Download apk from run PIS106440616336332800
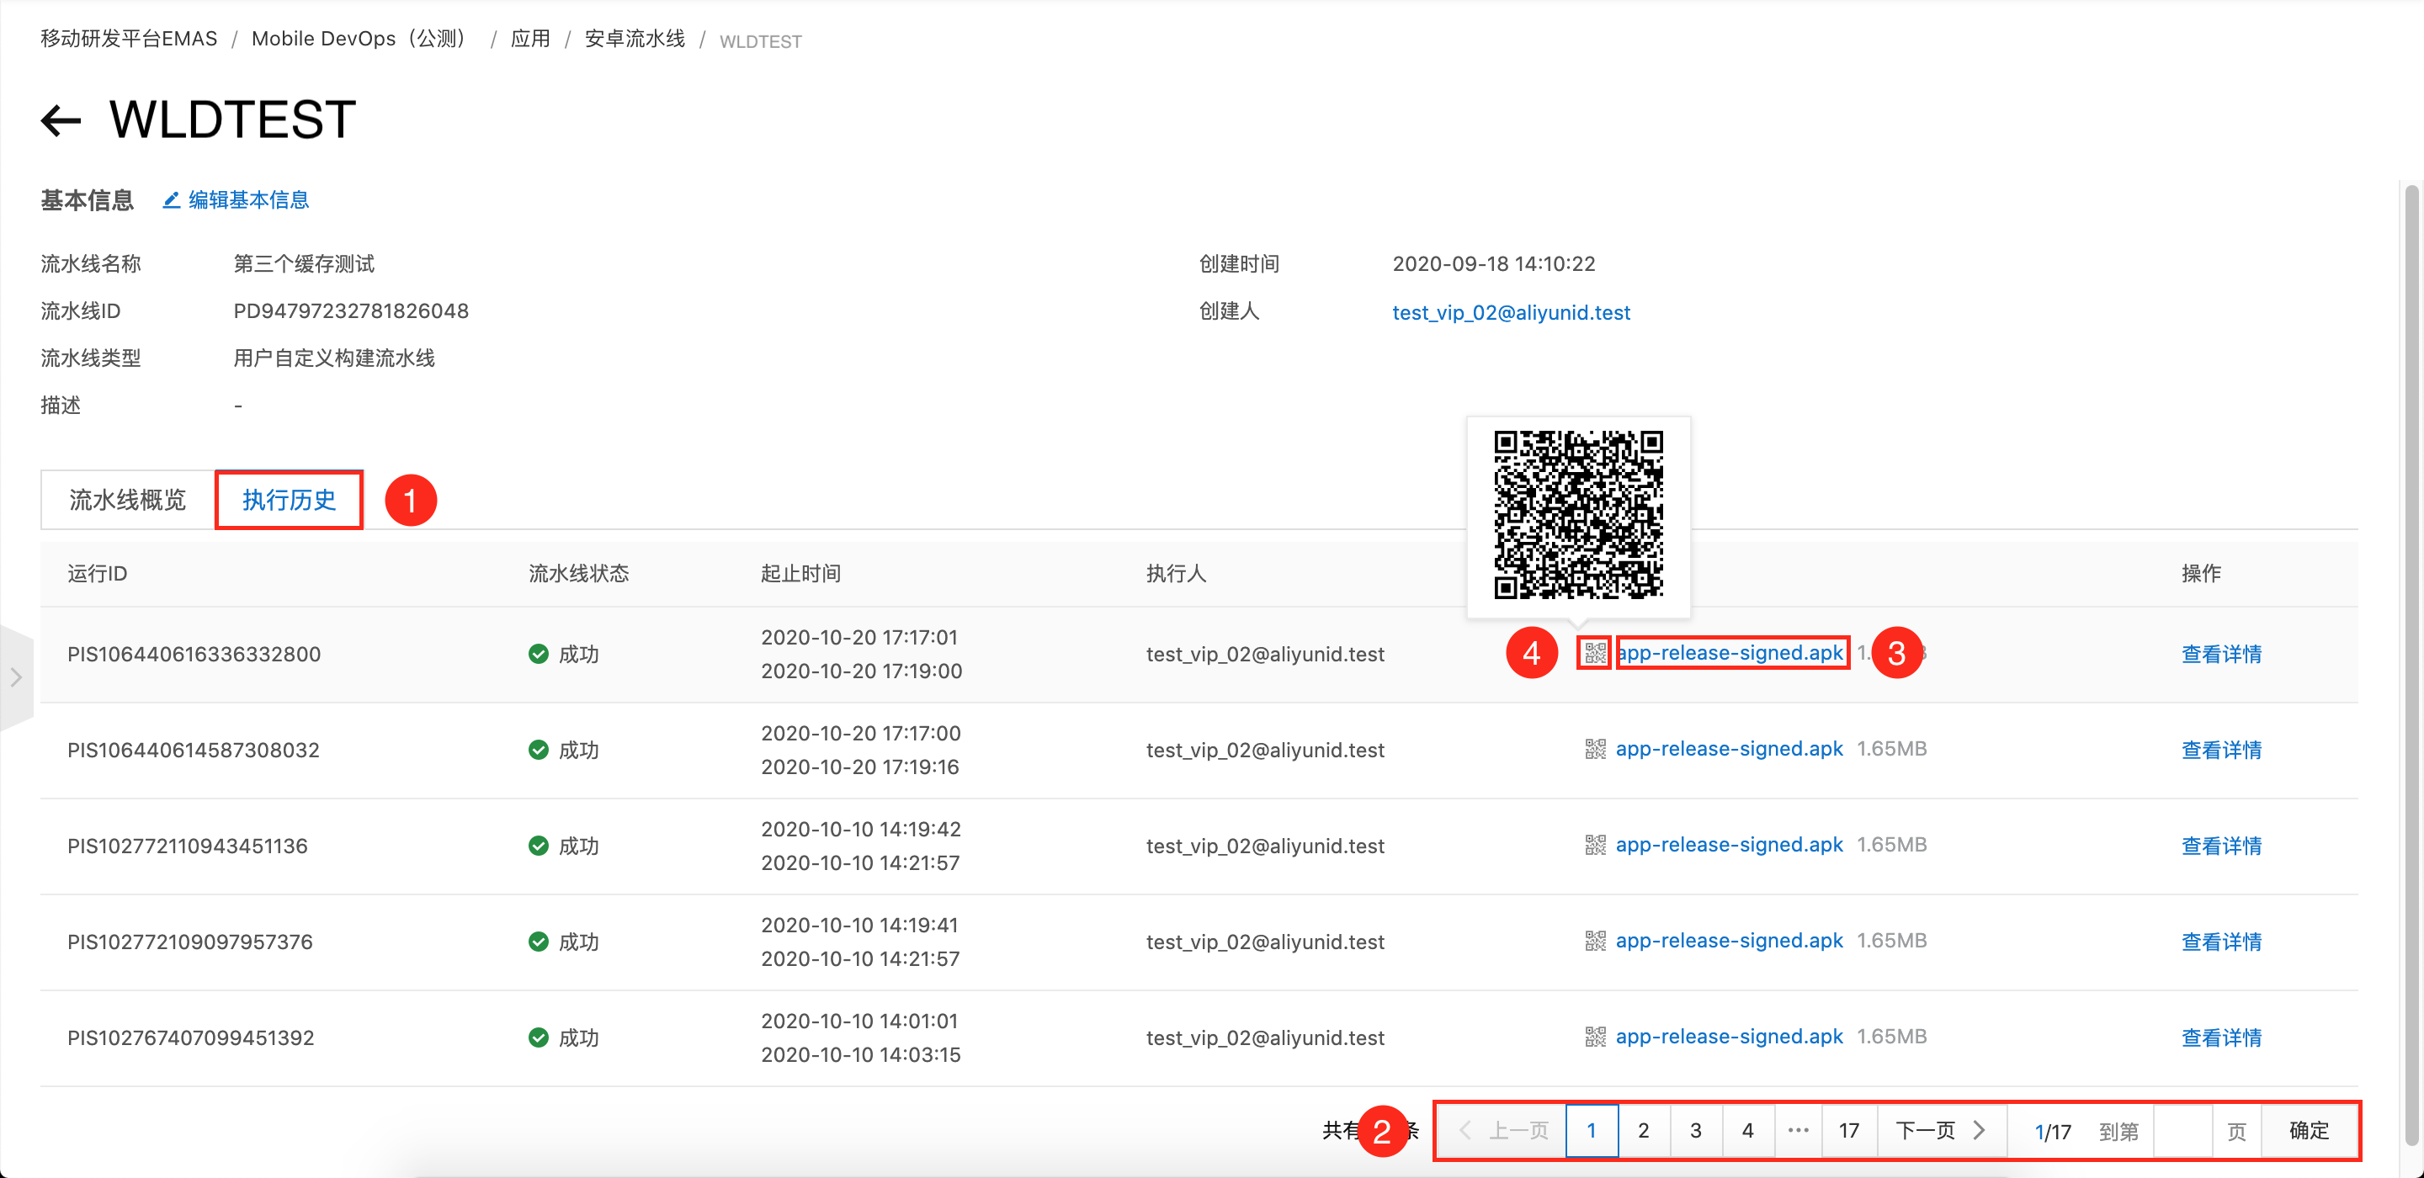Viewport: 2424px width, 1178px height. pos(1731,653)
